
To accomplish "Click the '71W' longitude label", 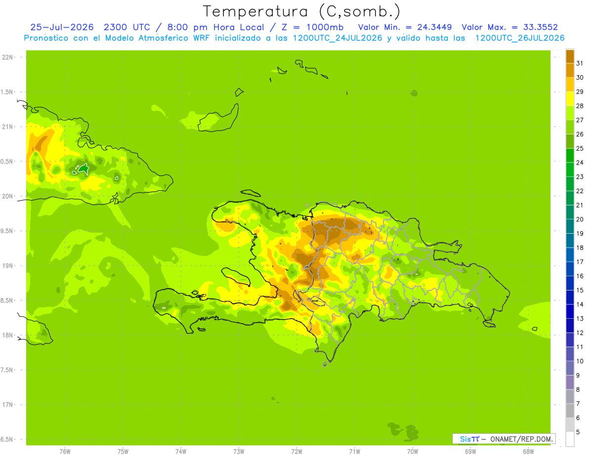I will point(354,451).
